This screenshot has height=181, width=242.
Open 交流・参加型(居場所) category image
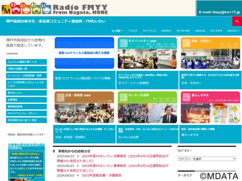pos(84,107)
